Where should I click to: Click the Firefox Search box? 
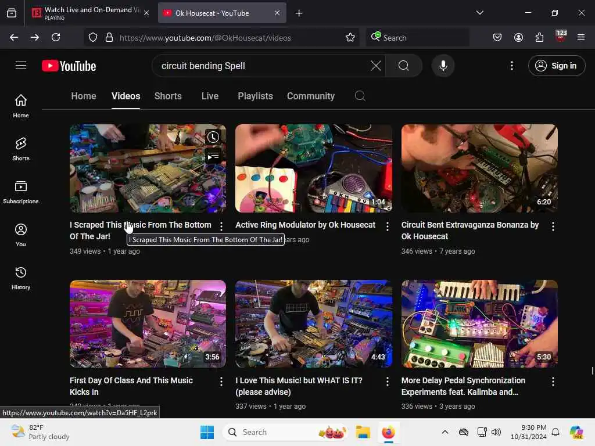[x=417, y=37]
